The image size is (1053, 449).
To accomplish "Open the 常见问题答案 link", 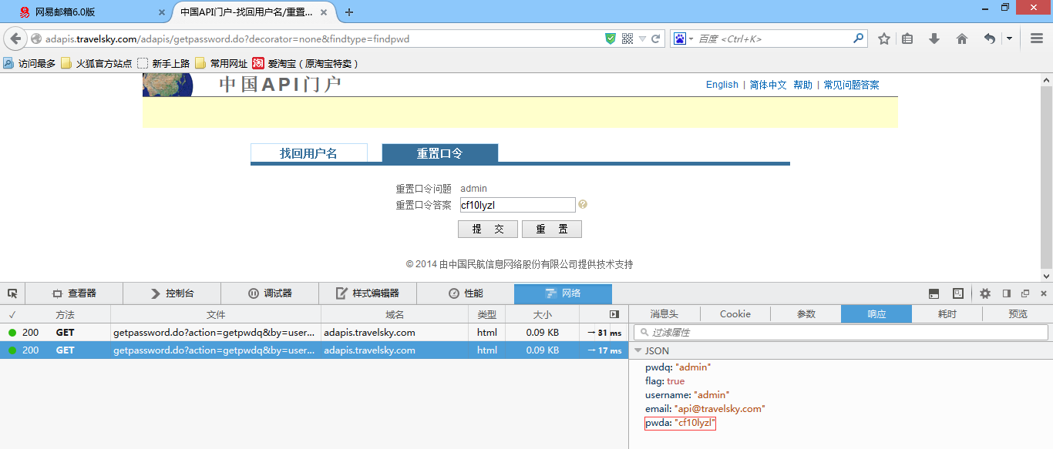I will 851,85.
